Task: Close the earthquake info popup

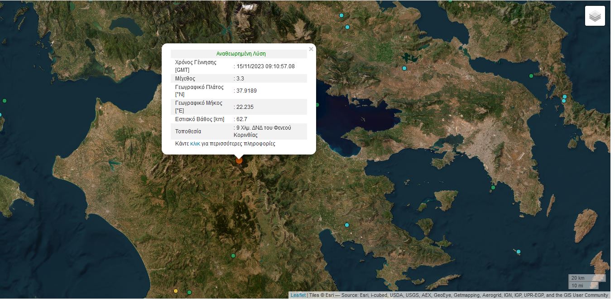Action: [x=311, y=49]
